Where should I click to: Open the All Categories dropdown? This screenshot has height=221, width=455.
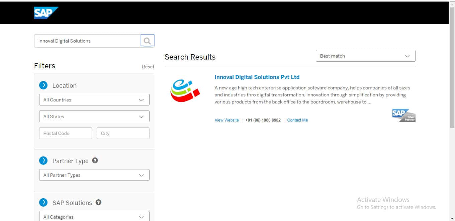94,217
